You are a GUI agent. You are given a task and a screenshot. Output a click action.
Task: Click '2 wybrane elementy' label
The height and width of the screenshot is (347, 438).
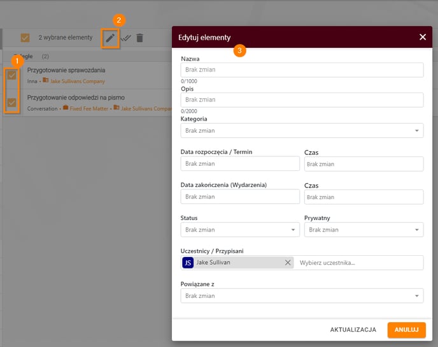pos(66,38)
